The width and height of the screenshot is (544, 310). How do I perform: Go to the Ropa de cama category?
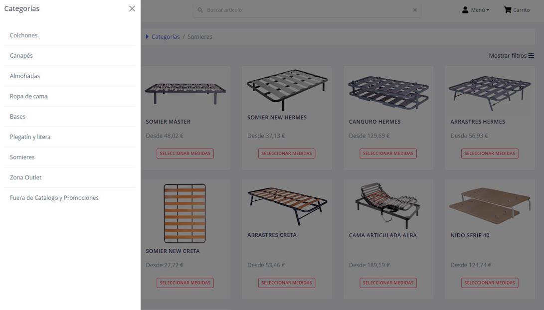click(x=28, y=96)
